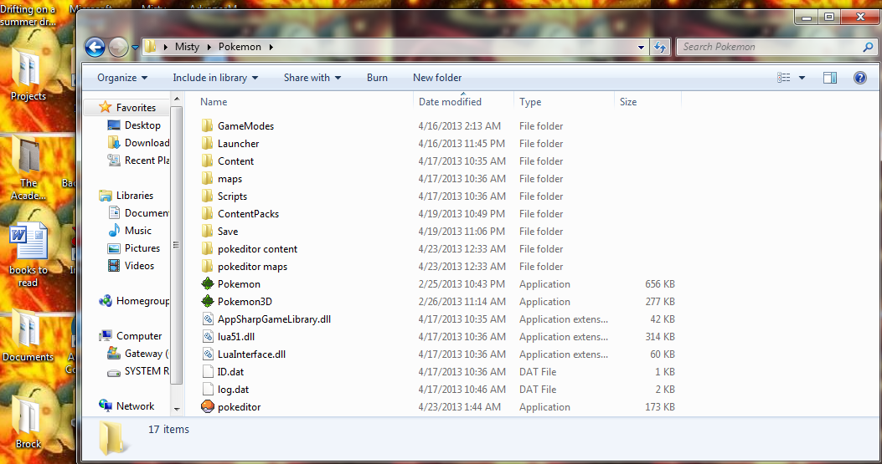Select the Launcher folder icon
882x464 pixels.
pyautogui.click(x=208, y=143)
